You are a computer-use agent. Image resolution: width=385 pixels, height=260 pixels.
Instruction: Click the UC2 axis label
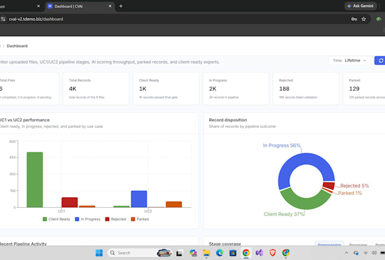(x=148, y=211)
